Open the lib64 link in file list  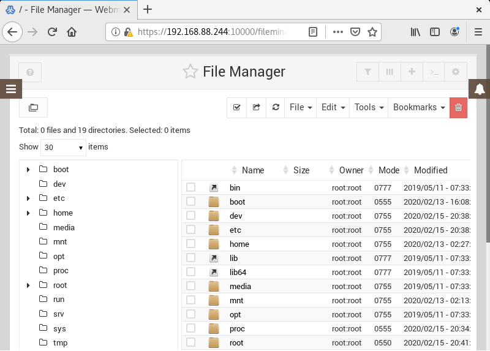pyautogui.click(x=238, y=272)
